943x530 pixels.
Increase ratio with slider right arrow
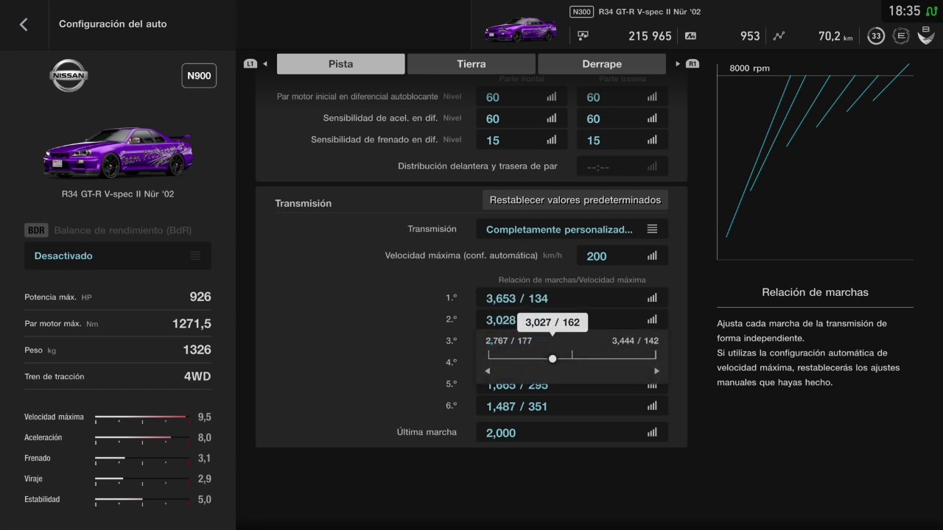tap(656, 371)
